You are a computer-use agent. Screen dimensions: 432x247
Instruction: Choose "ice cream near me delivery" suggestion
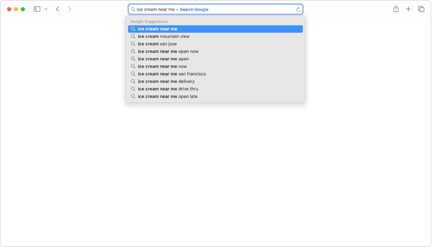point(166,81)
